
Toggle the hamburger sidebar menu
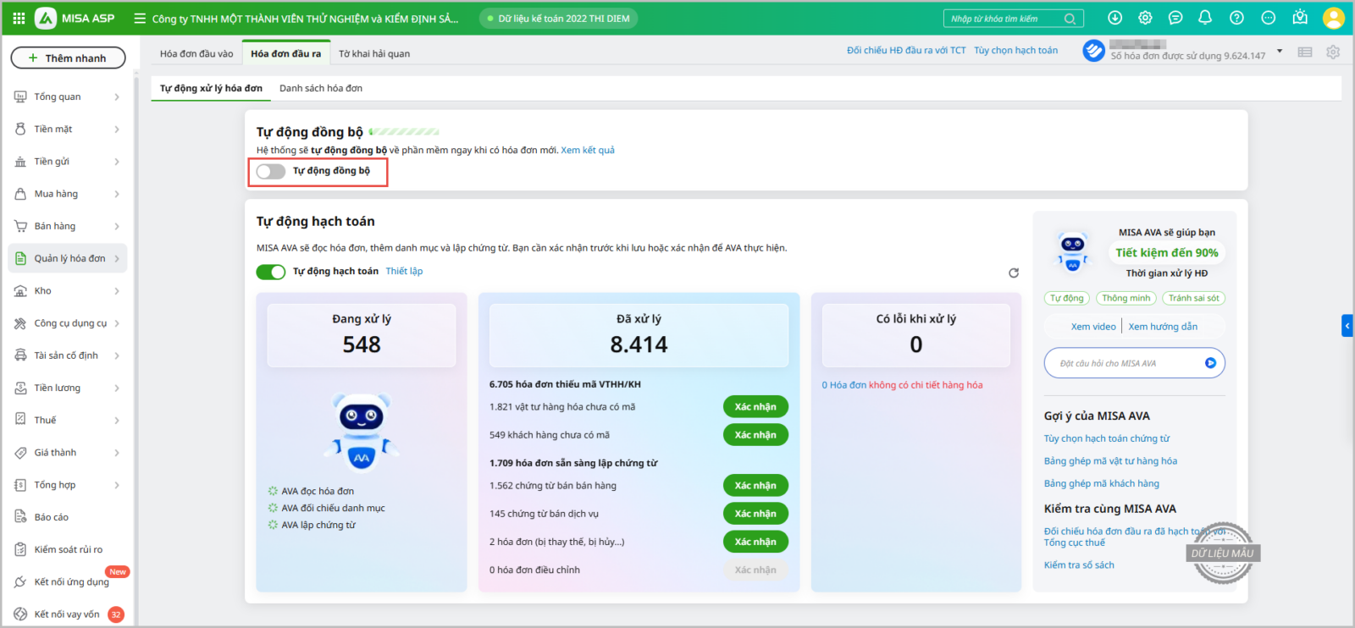pos(140,19)
